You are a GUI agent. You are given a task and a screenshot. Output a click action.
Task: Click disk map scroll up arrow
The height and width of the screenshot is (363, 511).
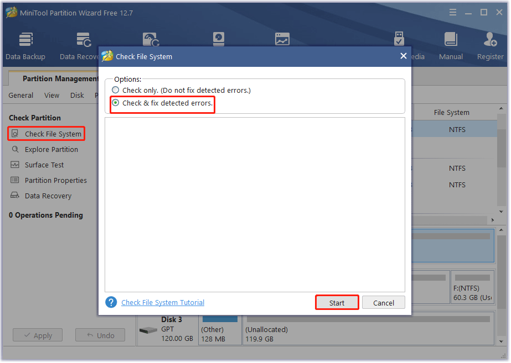point(501,230)
